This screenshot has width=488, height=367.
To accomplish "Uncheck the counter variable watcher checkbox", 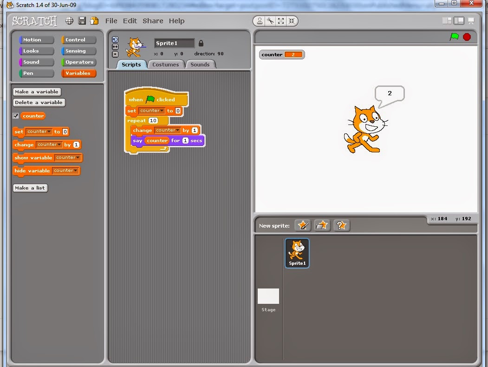I will pyautogui.click(x=16, y=116).
